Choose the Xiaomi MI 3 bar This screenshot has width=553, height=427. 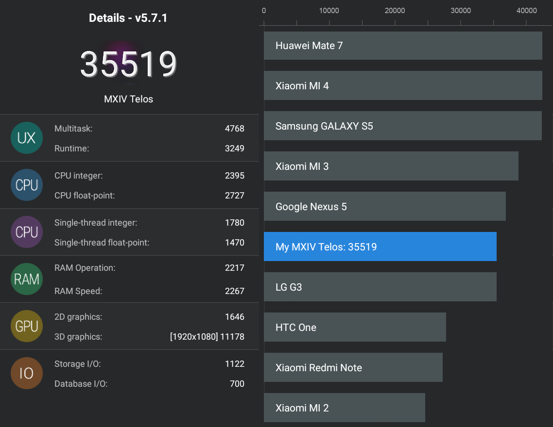point(391,166)
